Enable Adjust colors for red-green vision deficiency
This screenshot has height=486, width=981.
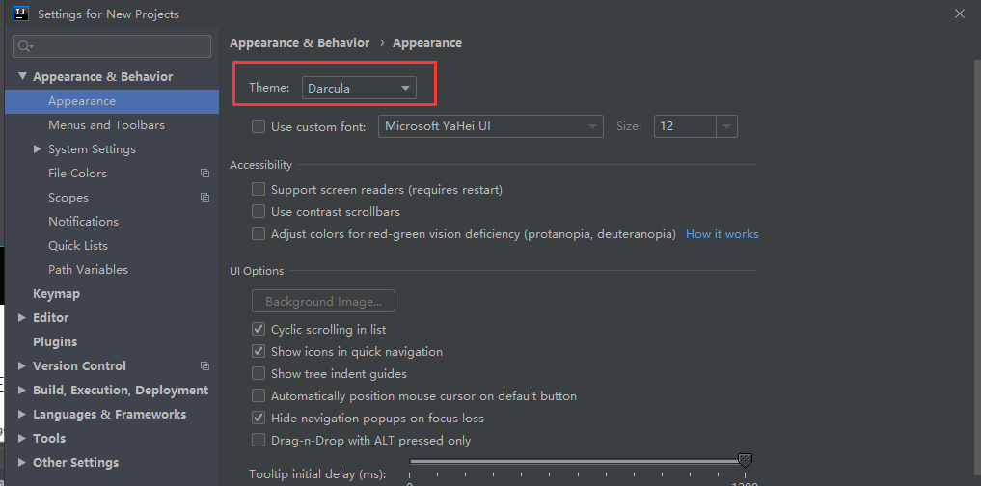pyautogui.click(x=259, y=234)
